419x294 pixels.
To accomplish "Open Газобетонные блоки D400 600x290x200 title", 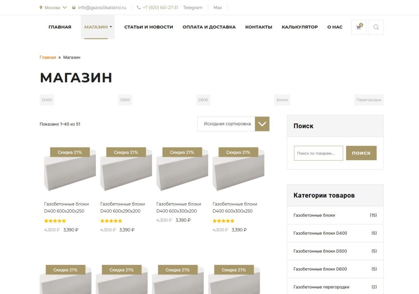I will coord(122,207).
